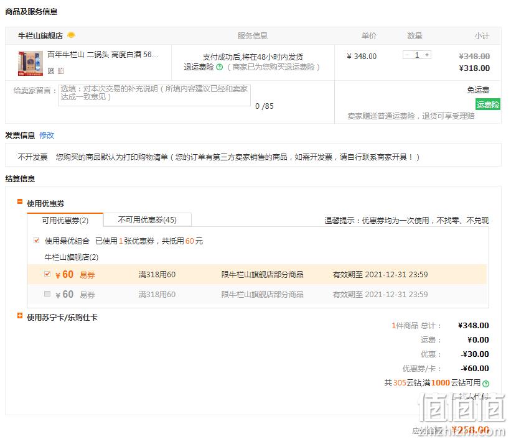Click the green 运费险 badge

487,104
